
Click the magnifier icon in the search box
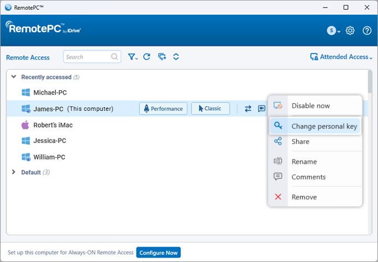pos(115,57)
